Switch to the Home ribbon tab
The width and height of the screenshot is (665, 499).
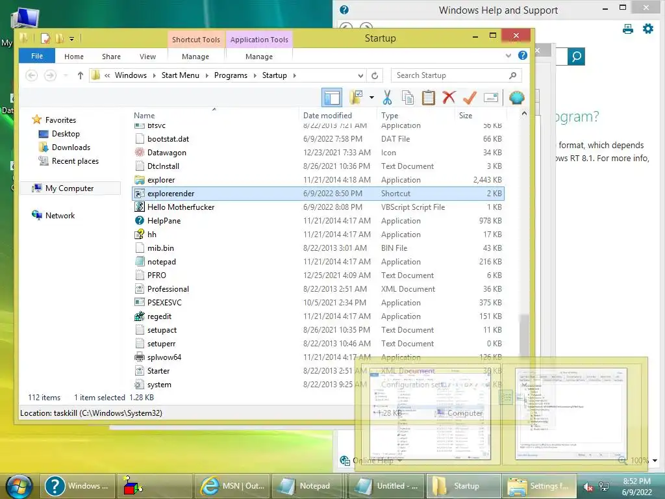pyautogui.click(x=74, y=57)
